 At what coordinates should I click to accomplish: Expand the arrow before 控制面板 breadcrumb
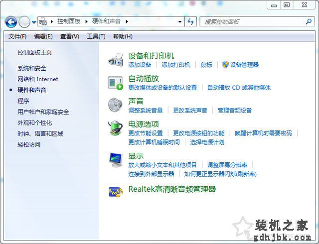[x=52, y=21]
